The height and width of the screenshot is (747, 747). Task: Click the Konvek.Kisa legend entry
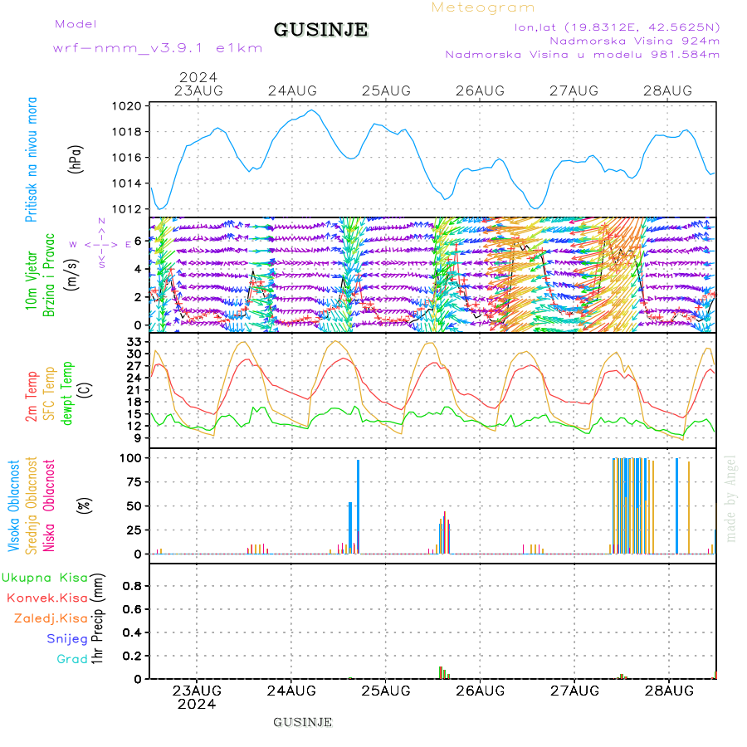point(47,598)
